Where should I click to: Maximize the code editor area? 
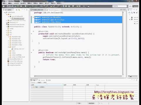pyautogui.click(x=124, y=10)
